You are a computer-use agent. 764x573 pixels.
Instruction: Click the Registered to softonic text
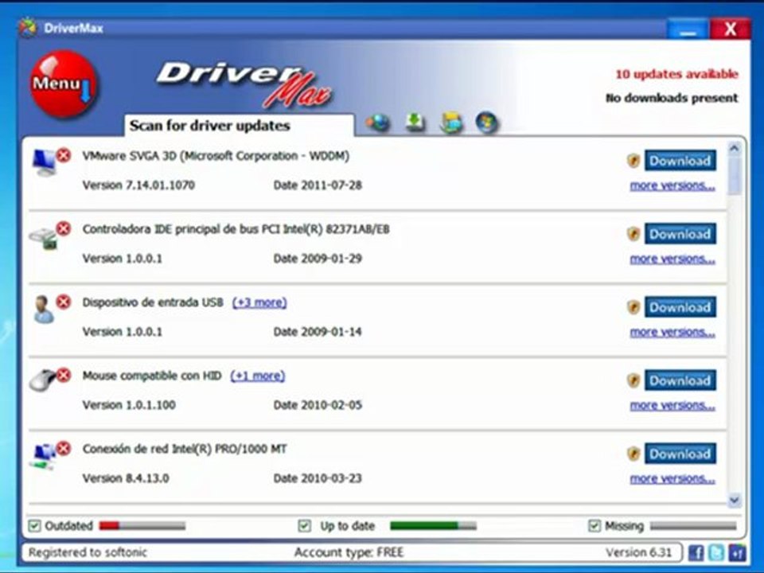coord(88,552)
